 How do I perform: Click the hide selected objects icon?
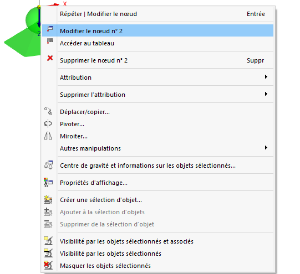coord(48,265)
